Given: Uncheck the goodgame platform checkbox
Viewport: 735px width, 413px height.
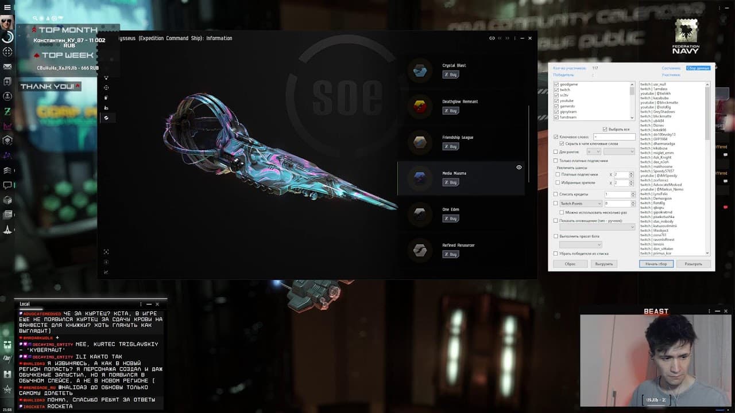Looking at the screenshot, I should (x=556, y=84).
